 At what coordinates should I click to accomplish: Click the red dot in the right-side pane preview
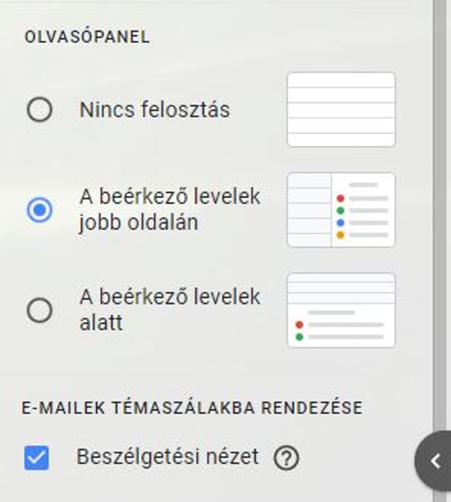[340, 198]
